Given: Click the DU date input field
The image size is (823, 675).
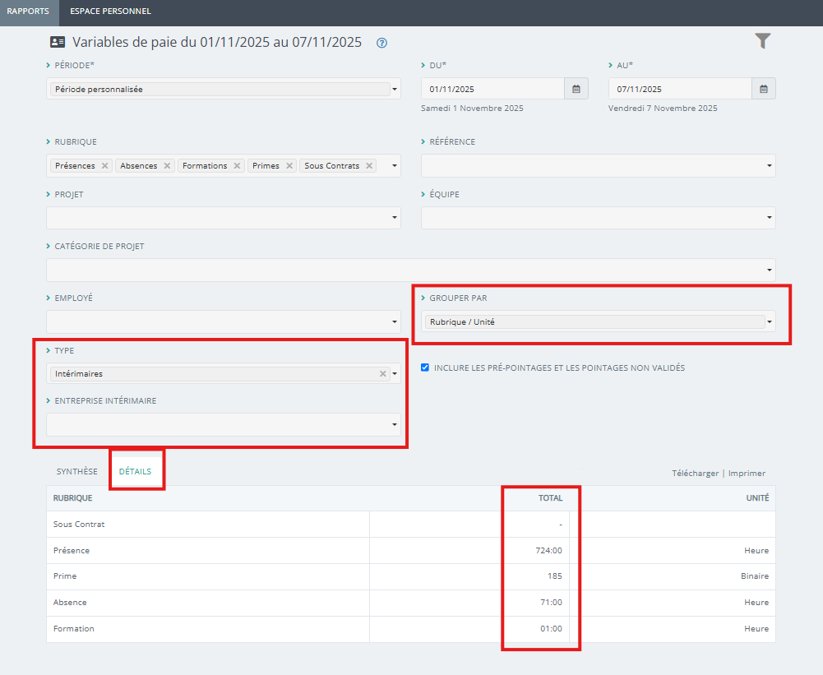Looking at the screenshot, I should (x=492, y=89).
